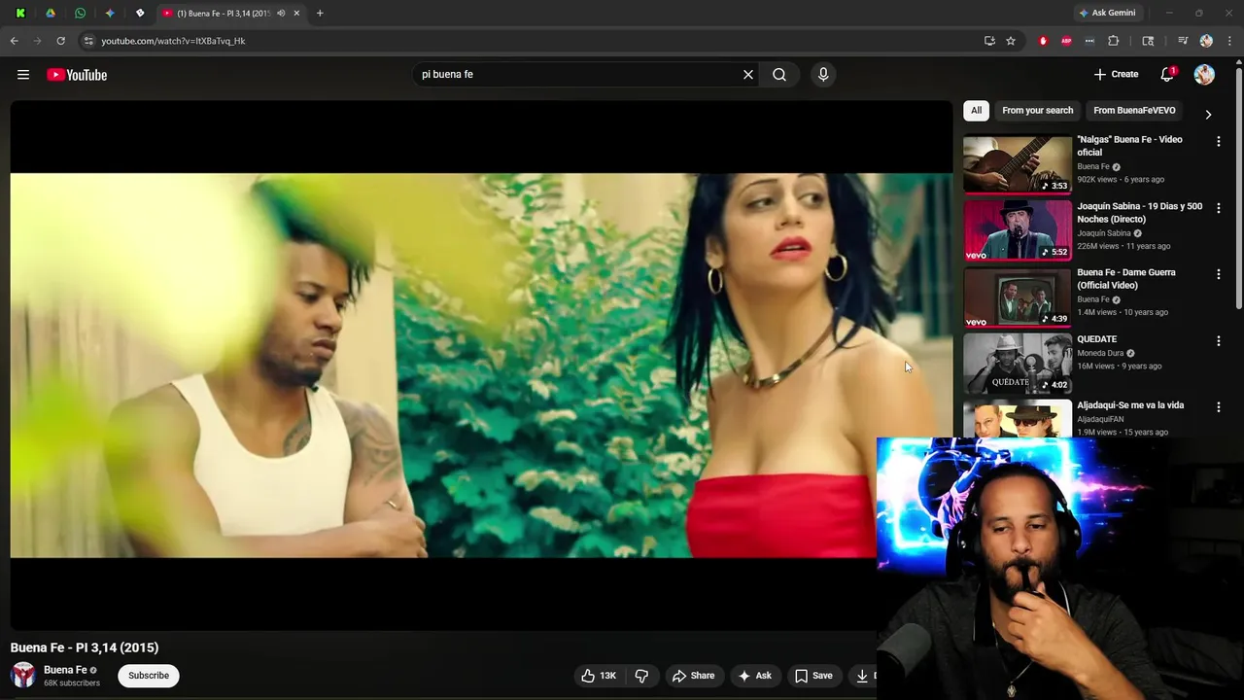Switch to the Google Drive pinned tab
Viewport: 1244px width, 700px height.
click(51, 13)
